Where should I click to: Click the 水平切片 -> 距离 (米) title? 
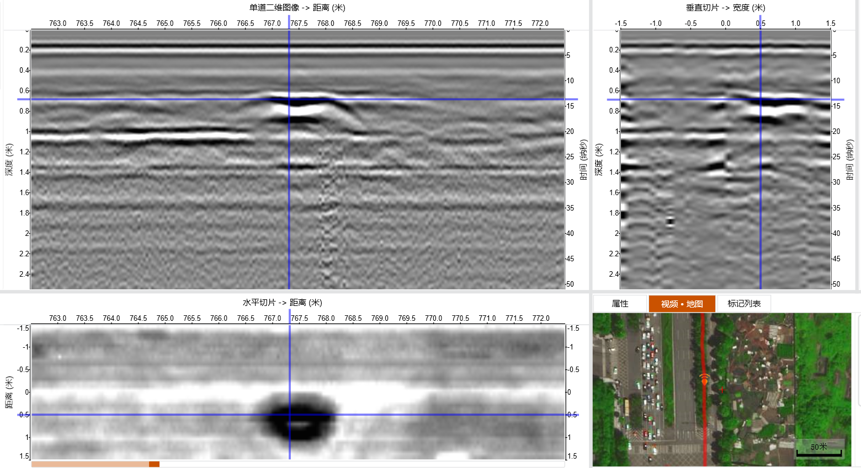(x=282, y=303)
